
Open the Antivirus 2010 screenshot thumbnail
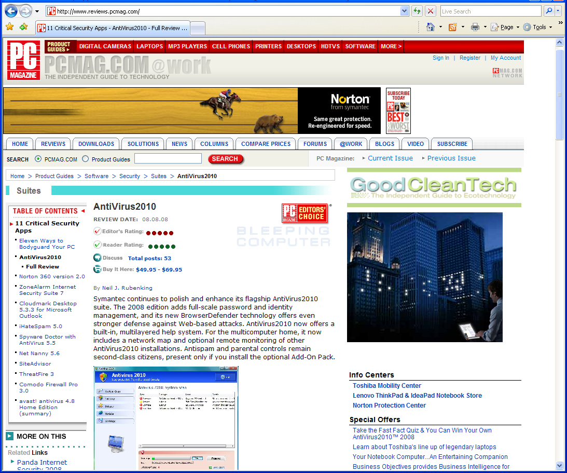click(x=166, y=418)
